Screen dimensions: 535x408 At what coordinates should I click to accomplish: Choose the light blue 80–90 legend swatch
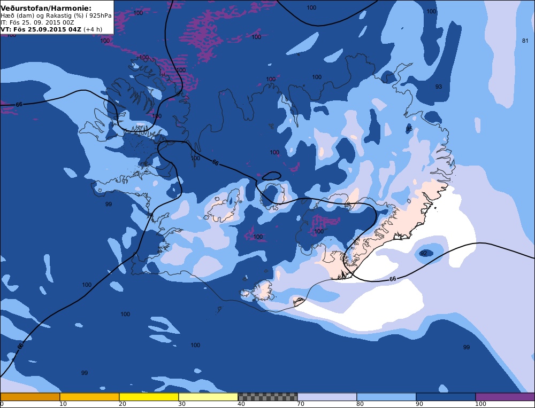[x=386, y=397]
